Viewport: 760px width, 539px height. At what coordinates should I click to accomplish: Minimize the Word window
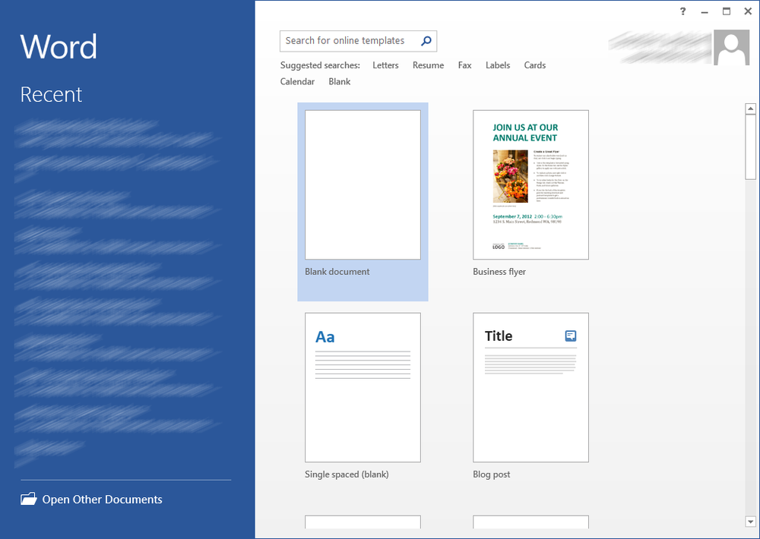705,11
